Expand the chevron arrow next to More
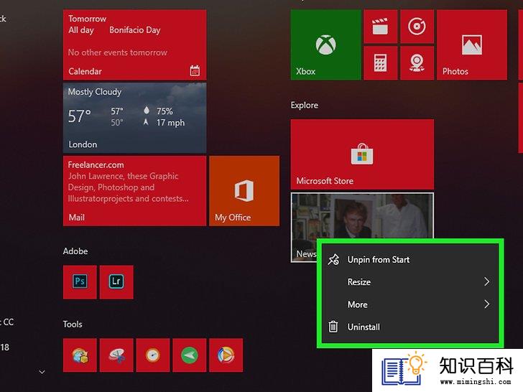 point(487,304)
